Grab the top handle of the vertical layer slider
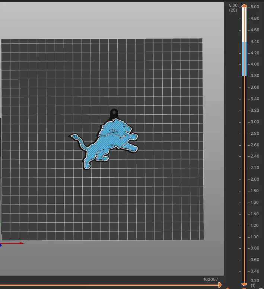 244,6
